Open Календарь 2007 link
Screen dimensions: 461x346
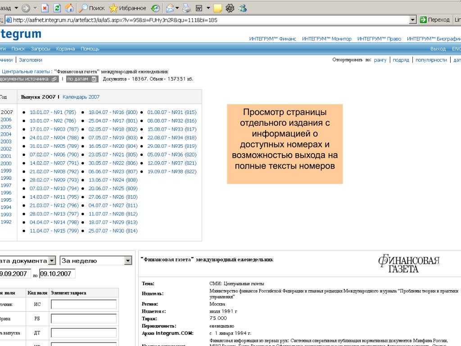(x=81, y=97)
